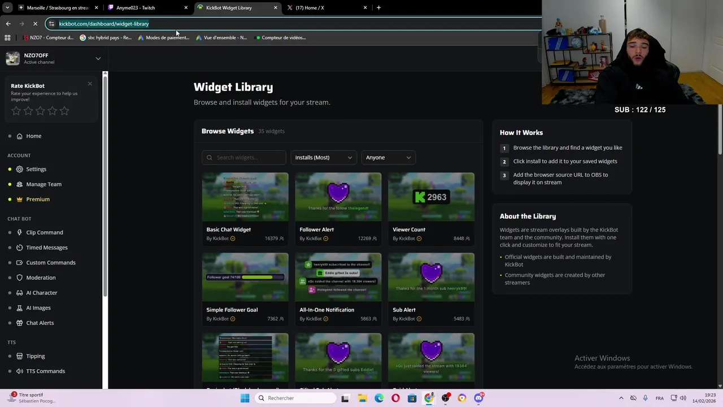Expand the NZO7OFF channel selector chevron

pos(98,58)
